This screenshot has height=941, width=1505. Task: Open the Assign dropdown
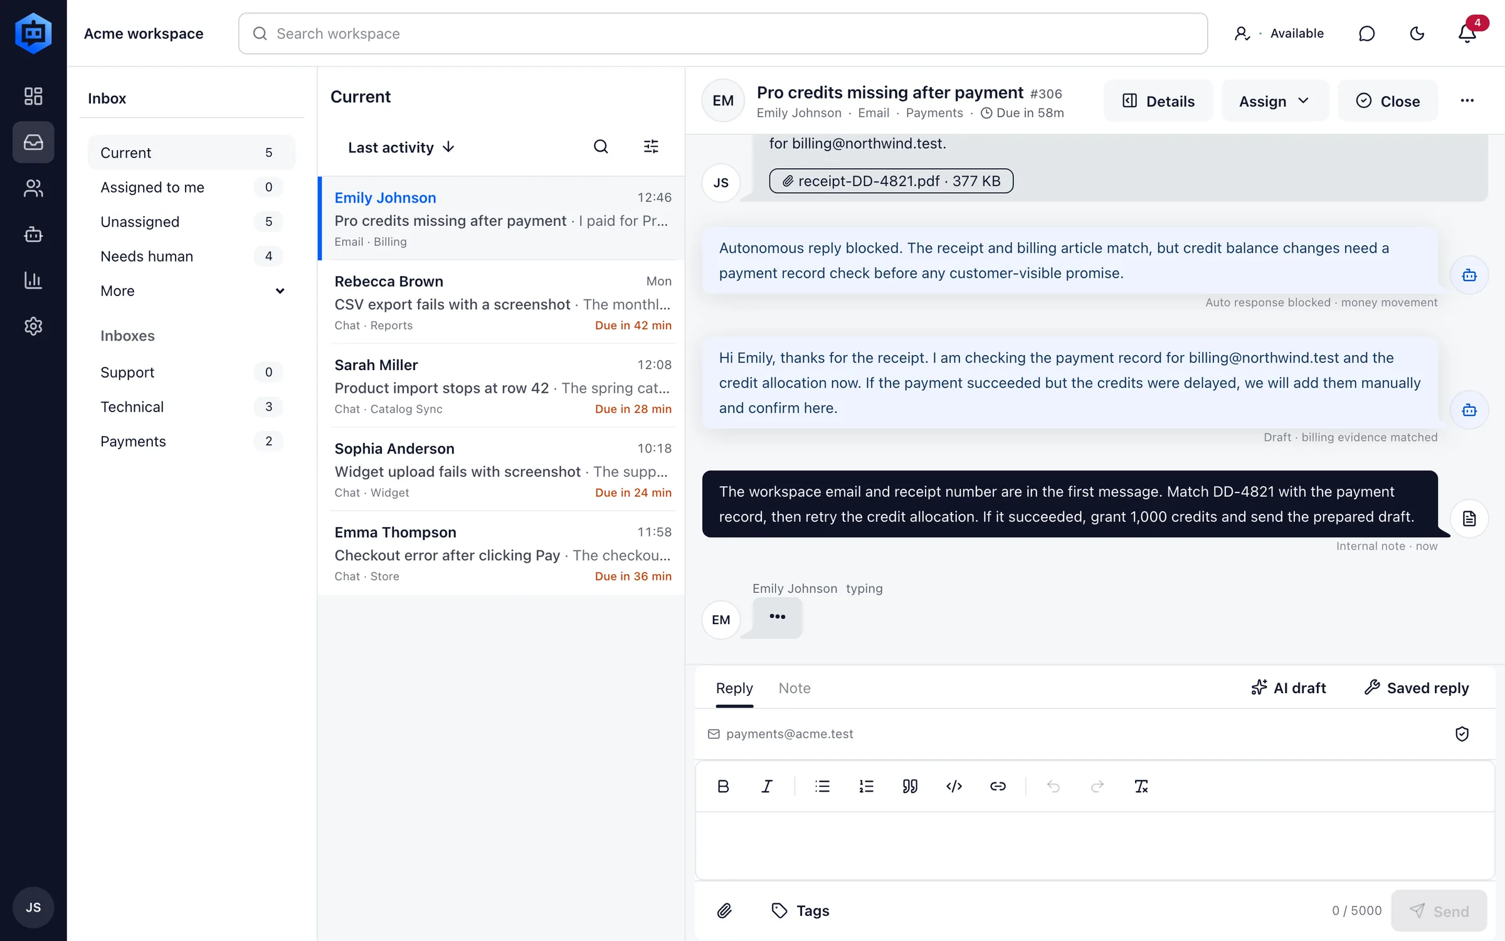[1275, 101]
